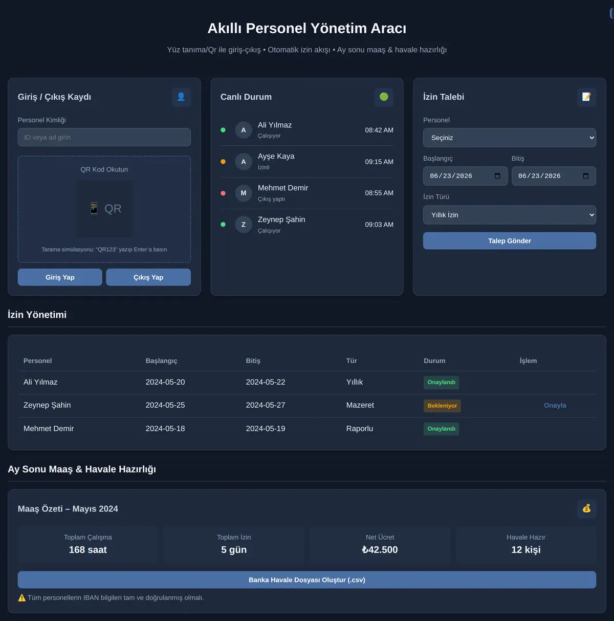Click the Mazeret leave type cell
614x621 pixels.
pyautogui.click(x=360, y=405)
